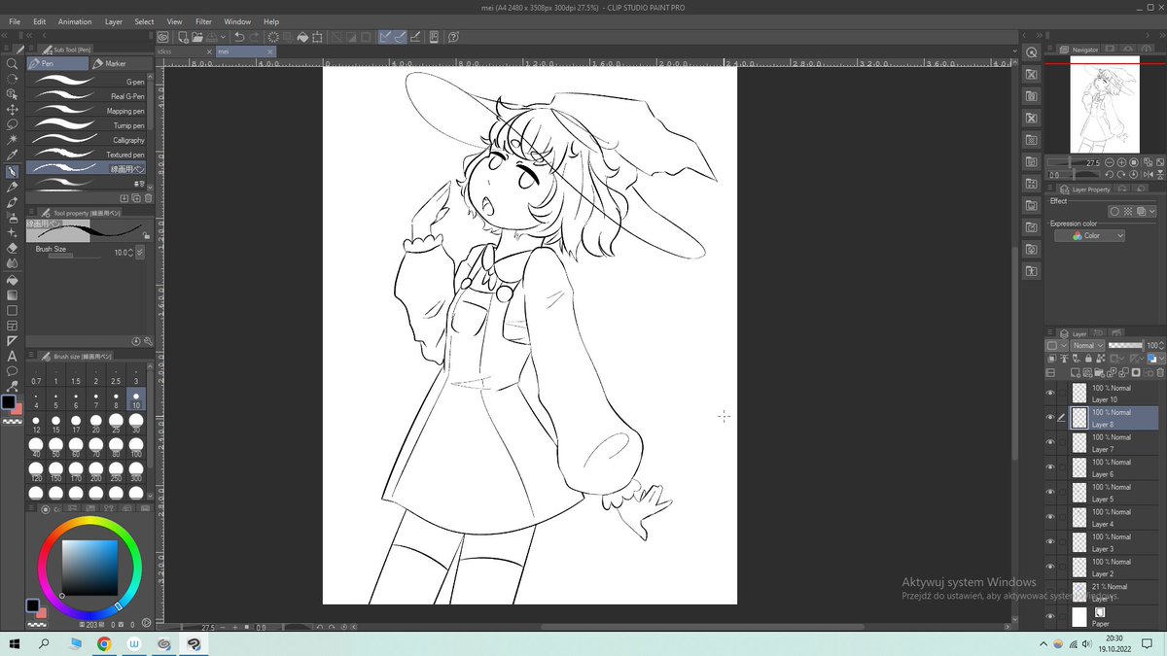Toggle visibility of Layer 3
This screenshot has height=656, width=1167.
tap(1050, 542)
